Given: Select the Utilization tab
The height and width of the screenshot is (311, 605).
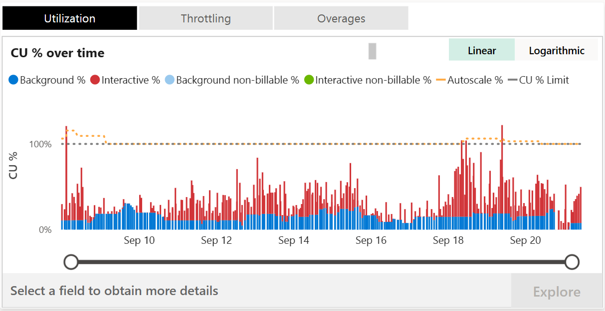Looking at the screenshot, I should click(x=69, y=18).
